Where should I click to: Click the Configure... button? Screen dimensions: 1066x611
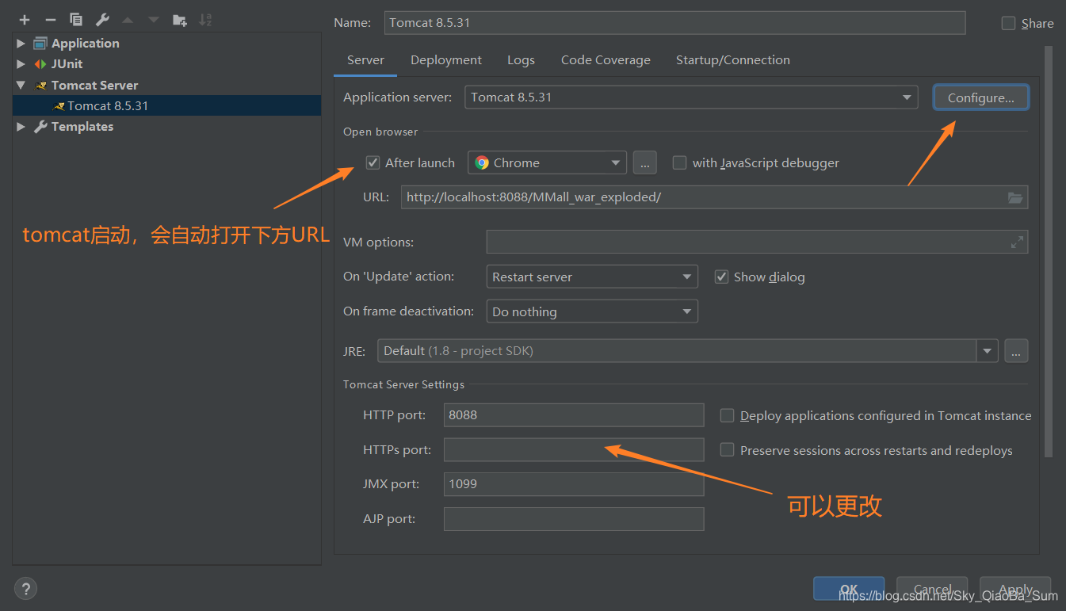point(981,97)
